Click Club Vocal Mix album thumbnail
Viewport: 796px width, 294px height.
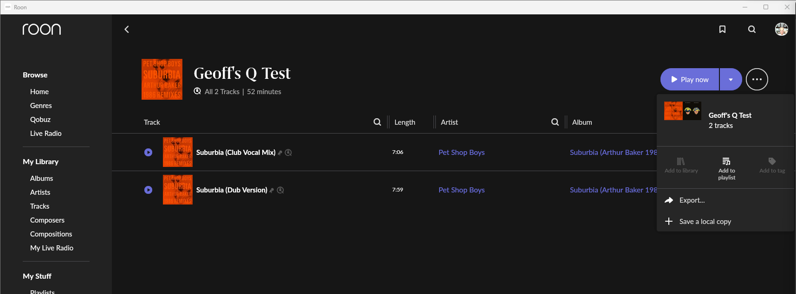coord(178,152)
